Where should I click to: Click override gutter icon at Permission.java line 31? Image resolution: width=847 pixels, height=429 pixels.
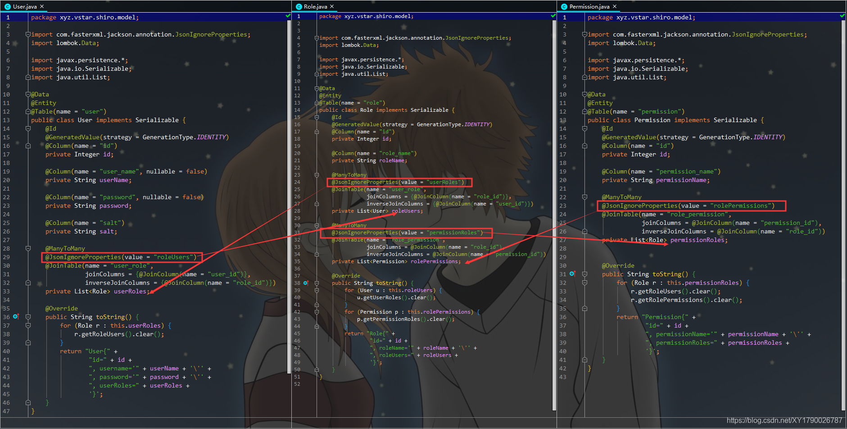coord(572,274)
